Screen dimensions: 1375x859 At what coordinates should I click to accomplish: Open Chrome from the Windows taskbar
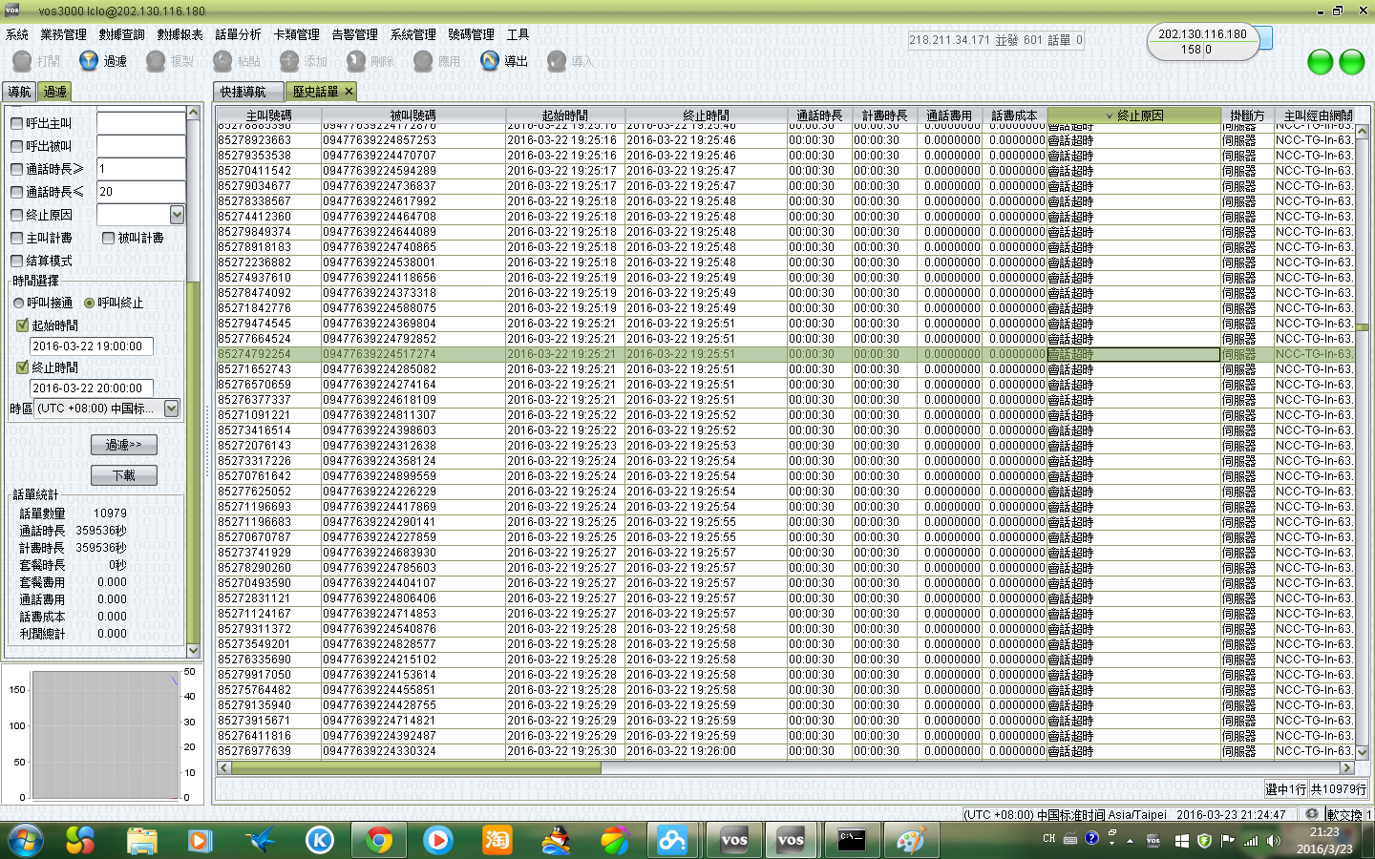coord(379,840)
